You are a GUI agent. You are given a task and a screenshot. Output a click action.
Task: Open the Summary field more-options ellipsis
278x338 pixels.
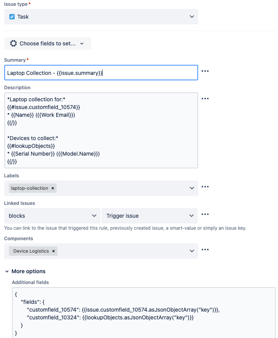point(205,71)
